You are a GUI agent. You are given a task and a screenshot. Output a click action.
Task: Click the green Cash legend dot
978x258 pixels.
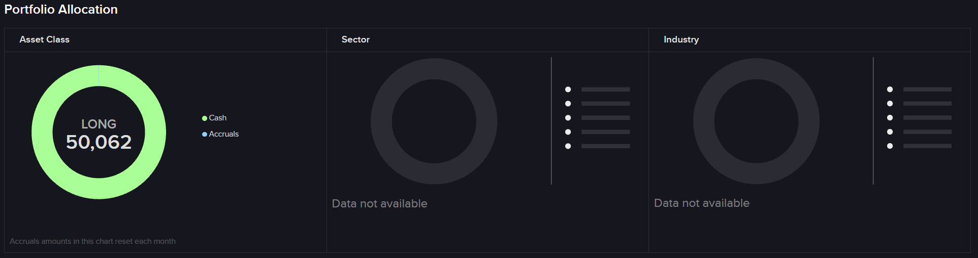[x=205, y=118]
